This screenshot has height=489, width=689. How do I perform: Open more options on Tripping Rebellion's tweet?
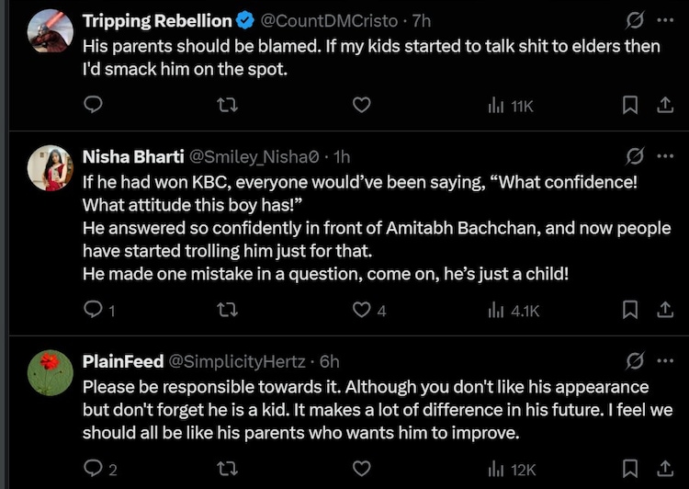tap(664, 20)
